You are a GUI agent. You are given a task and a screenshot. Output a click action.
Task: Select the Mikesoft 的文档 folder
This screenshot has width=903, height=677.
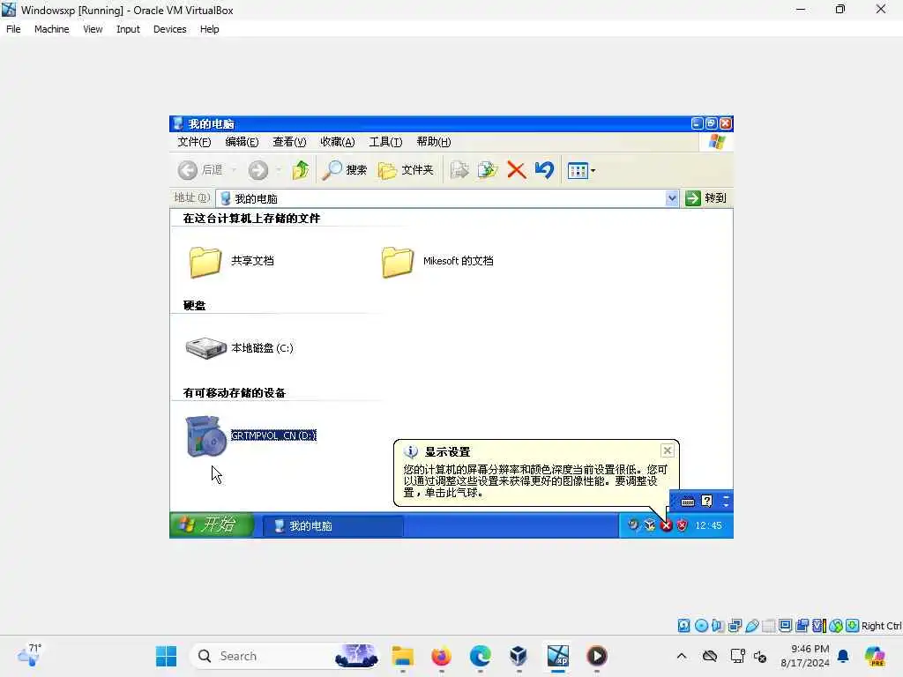tap(437, 261)
